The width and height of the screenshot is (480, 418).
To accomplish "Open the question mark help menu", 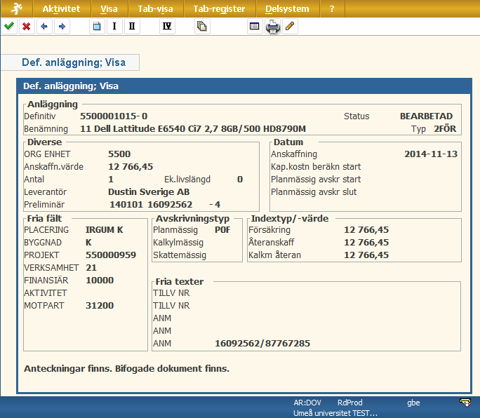I will pyautogui.click(x=332, y=9).
